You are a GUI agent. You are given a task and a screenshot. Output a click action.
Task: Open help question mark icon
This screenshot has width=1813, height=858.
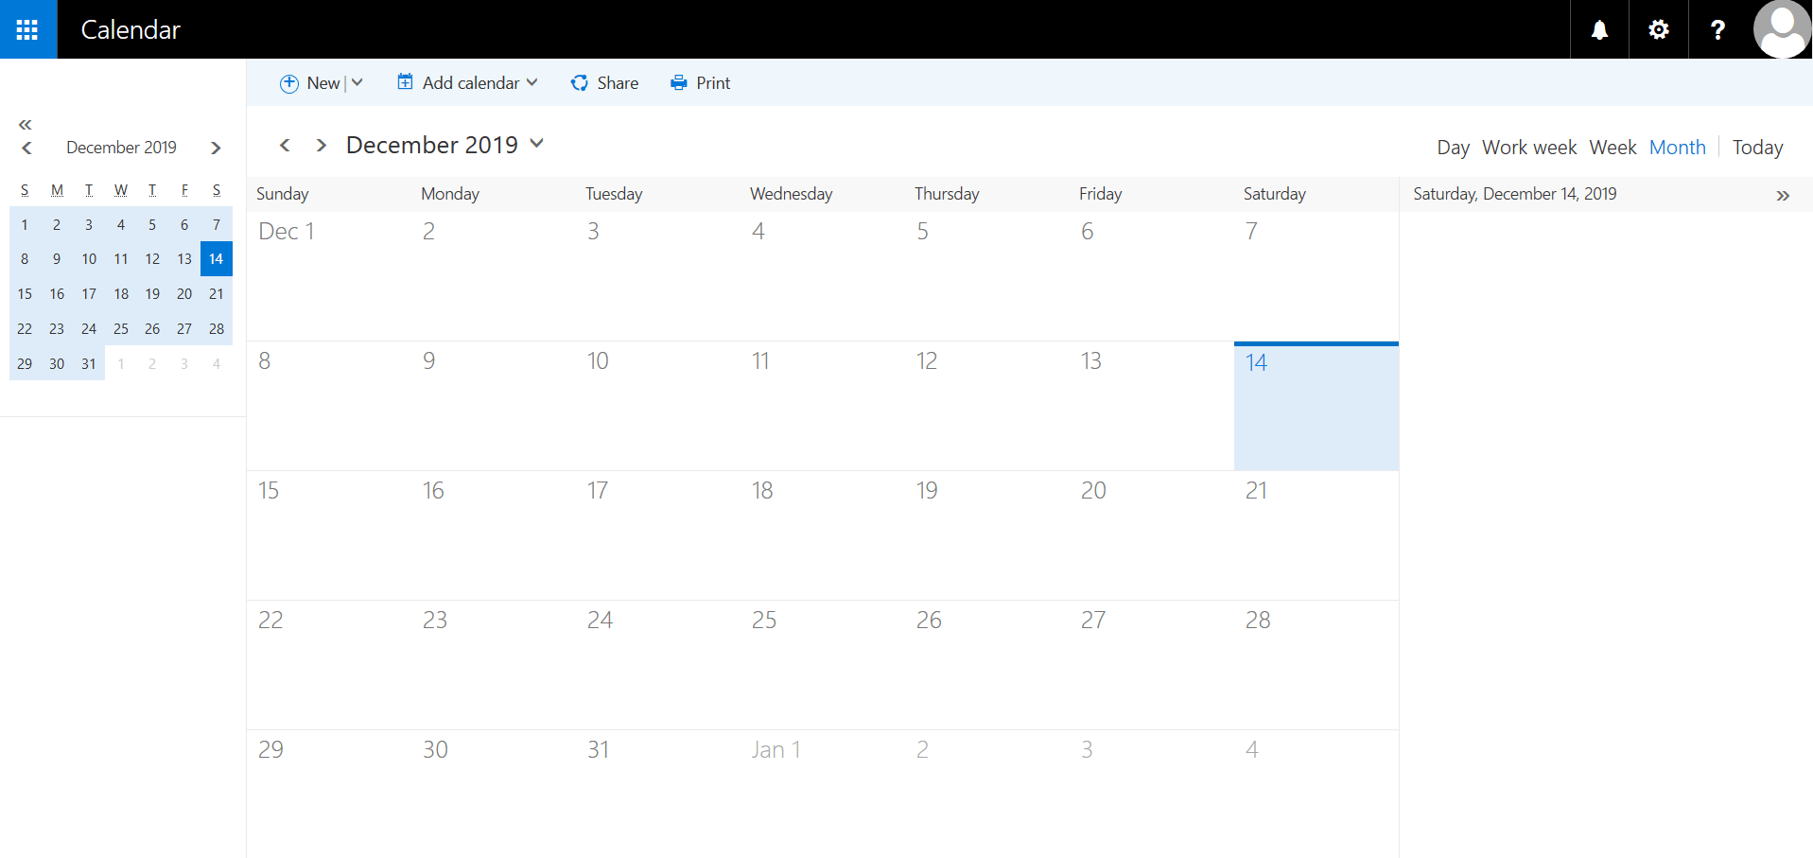1717,29
